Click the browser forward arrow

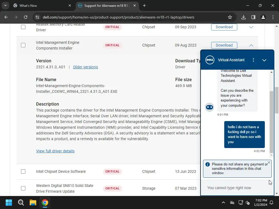16,17
